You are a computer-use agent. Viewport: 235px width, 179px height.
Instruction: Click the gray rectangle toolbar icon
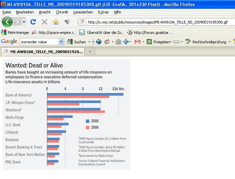tap(176, 42)
